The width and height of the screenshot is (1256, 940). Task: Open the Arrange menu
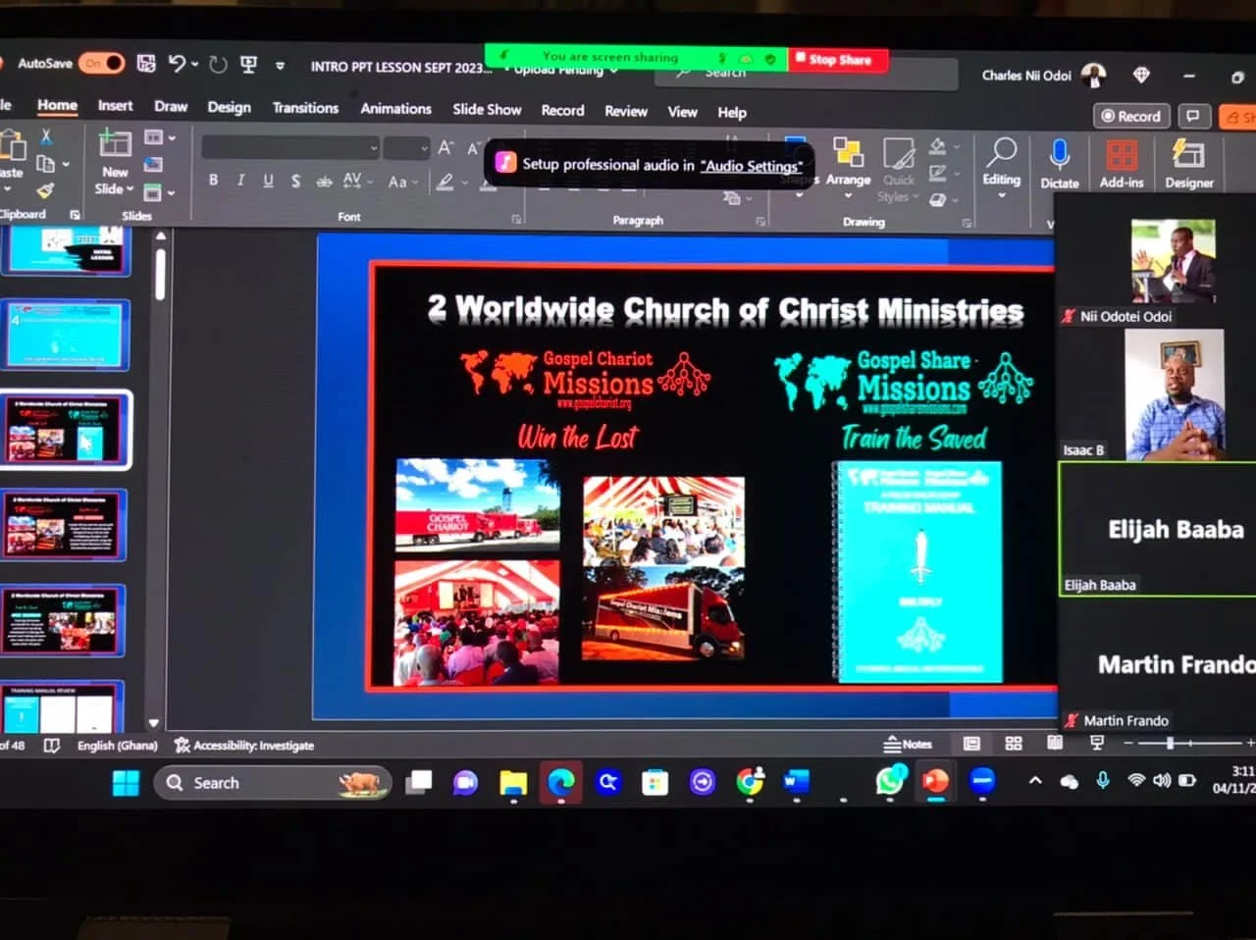[848, 167]
